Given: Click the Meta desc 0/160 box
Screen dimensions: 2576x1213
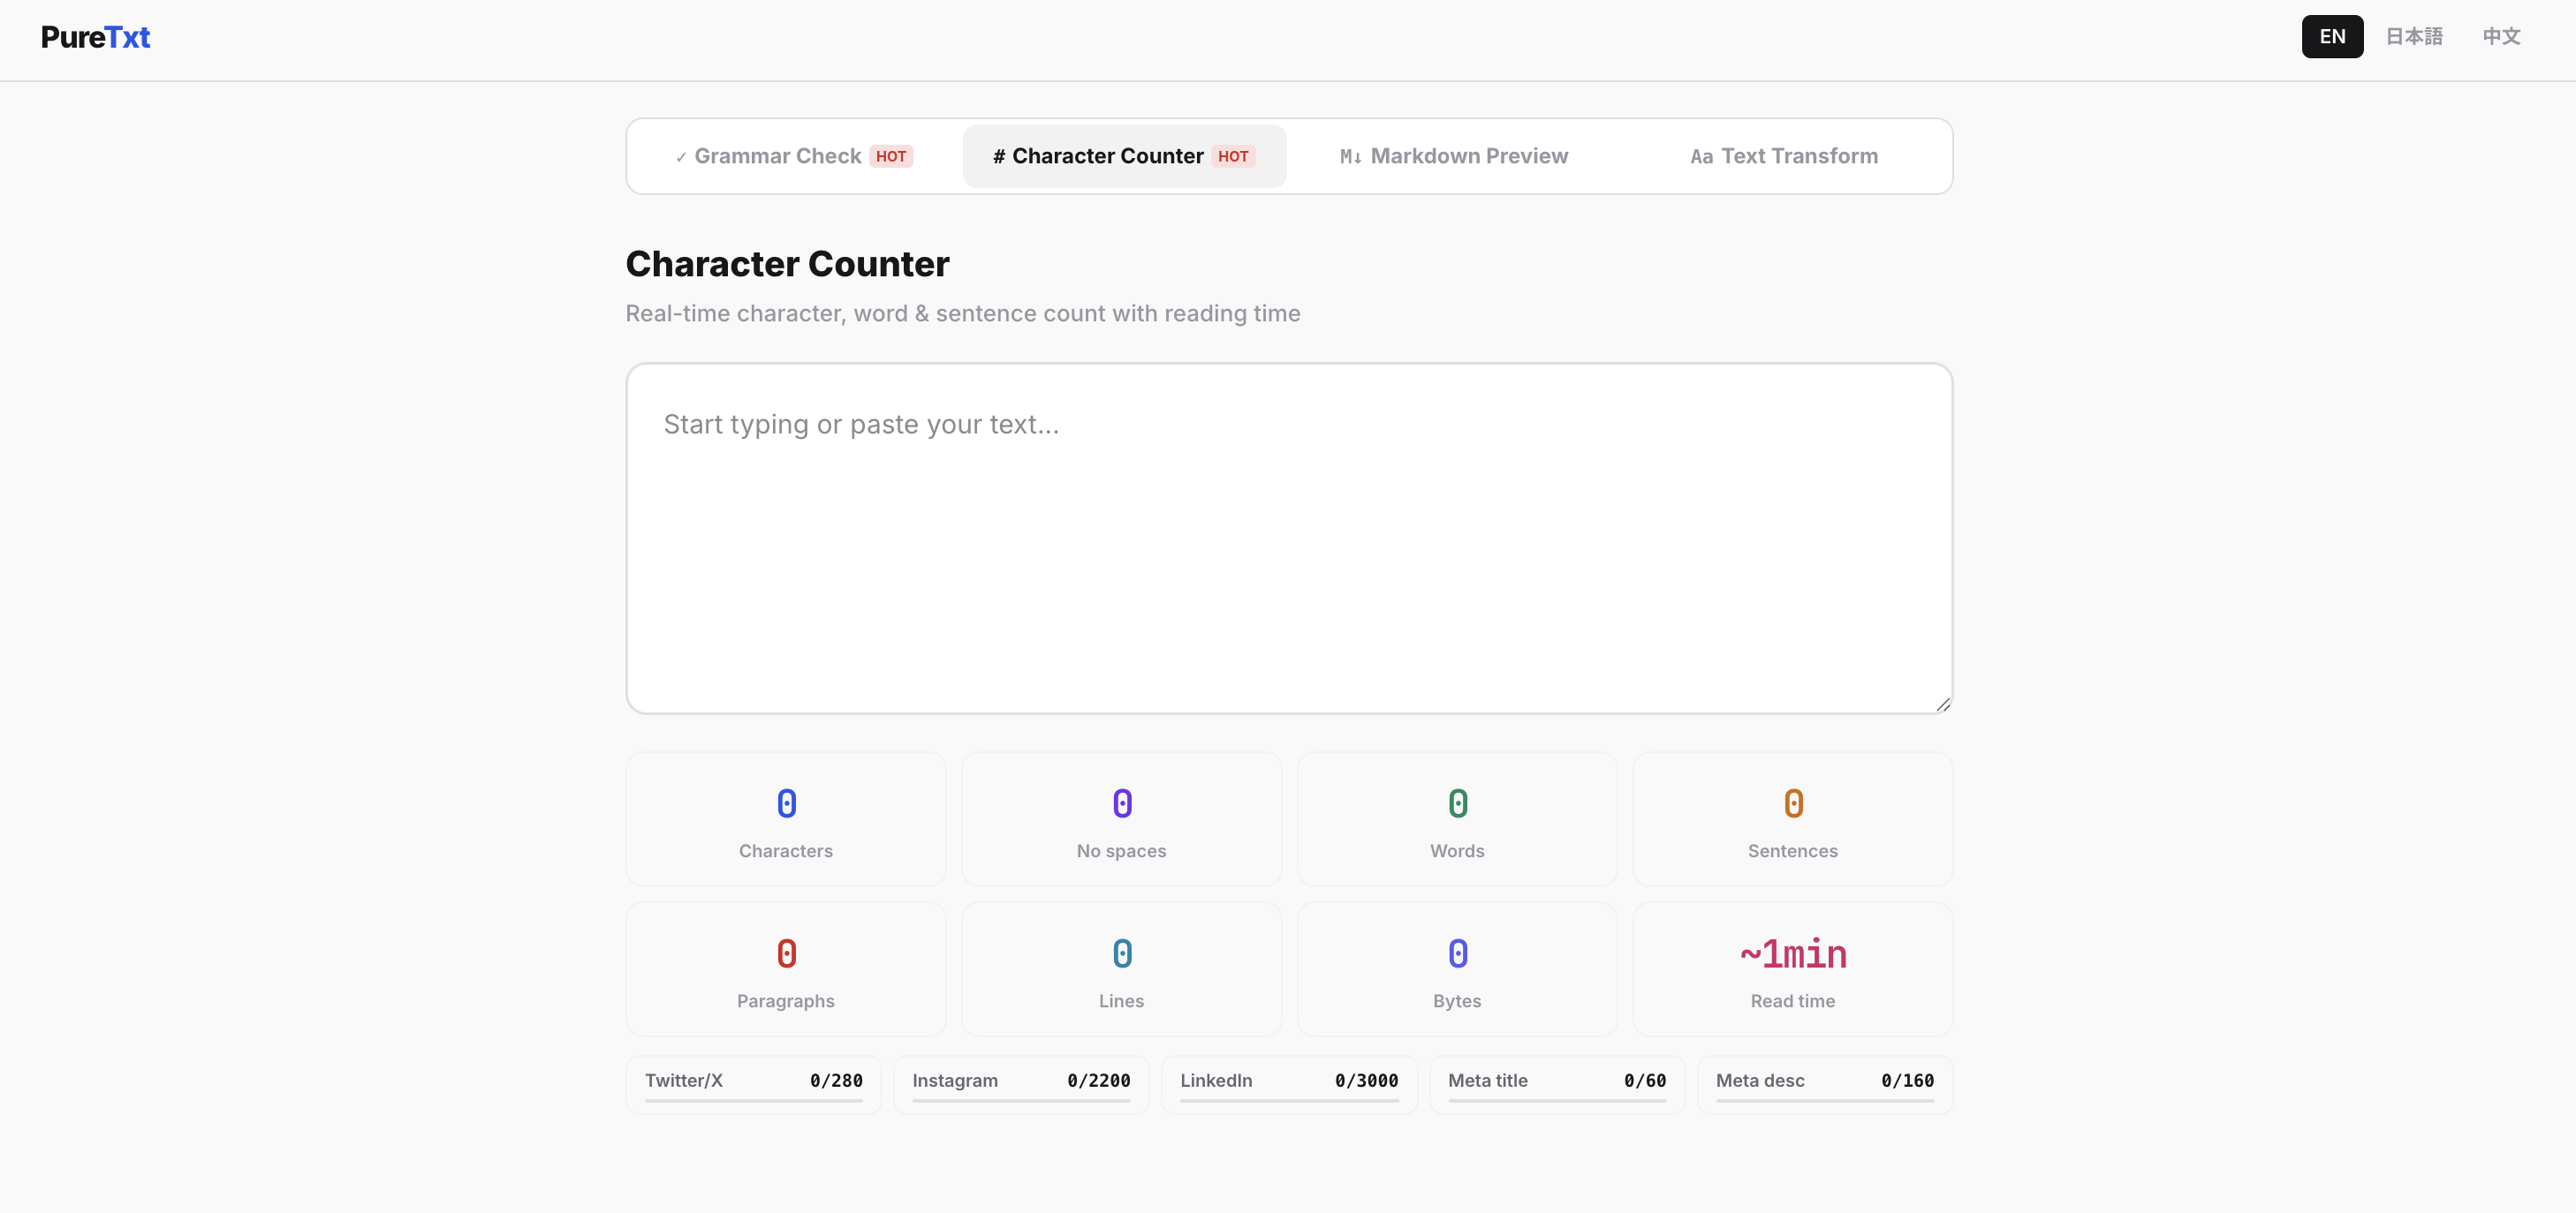Looking at the screenshot, I should tap(1824, 1083).
